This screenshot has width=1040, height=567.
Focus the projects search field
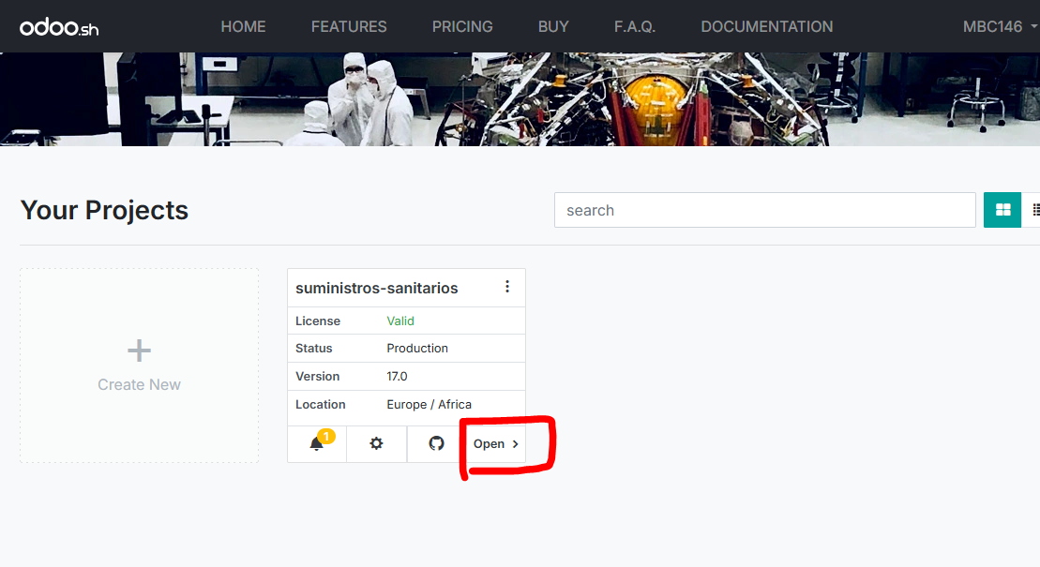764,210
